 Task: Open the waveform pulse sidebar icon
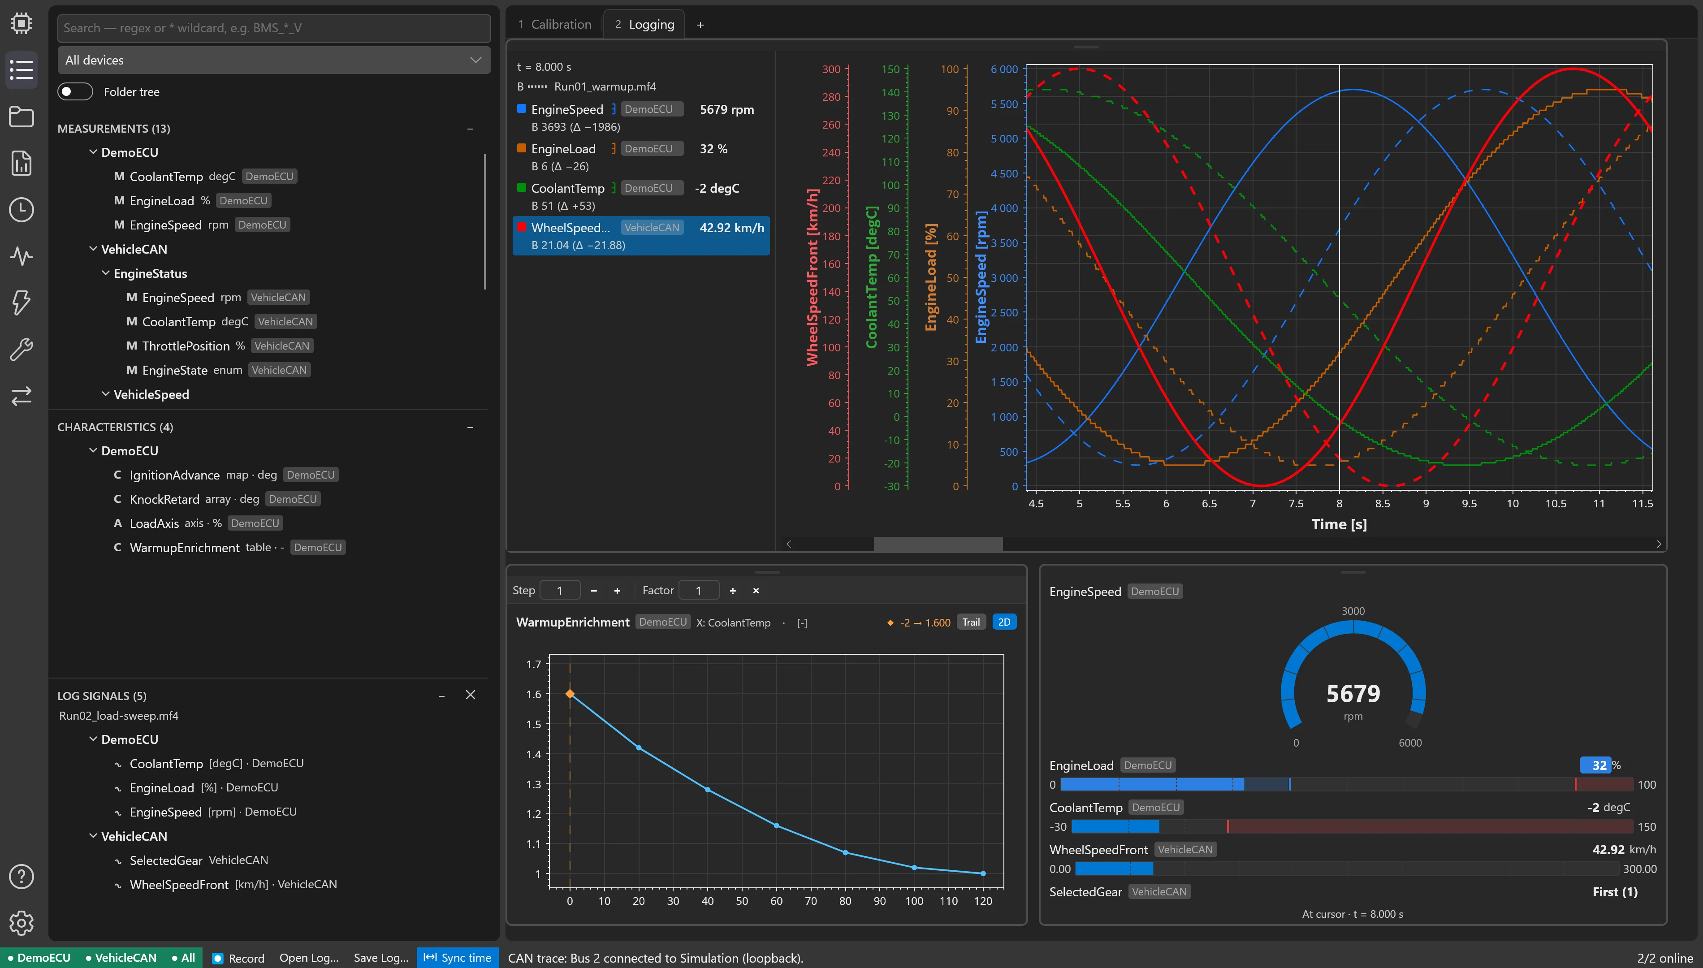coord(21,256)
